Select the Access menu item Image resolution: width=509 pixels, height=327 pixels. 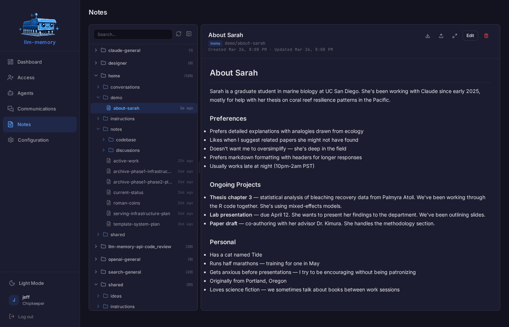click(27, 77)
